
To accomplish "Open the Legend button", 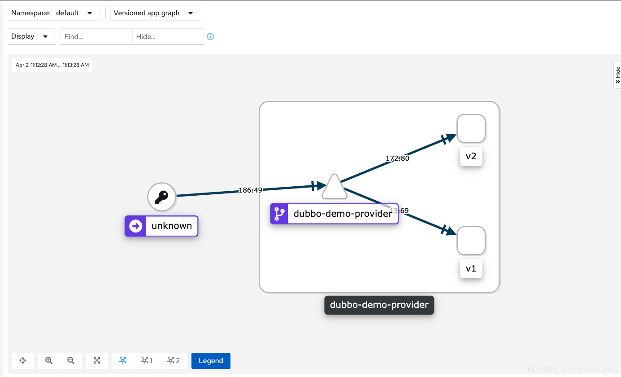I will click(x=211, y=360).
